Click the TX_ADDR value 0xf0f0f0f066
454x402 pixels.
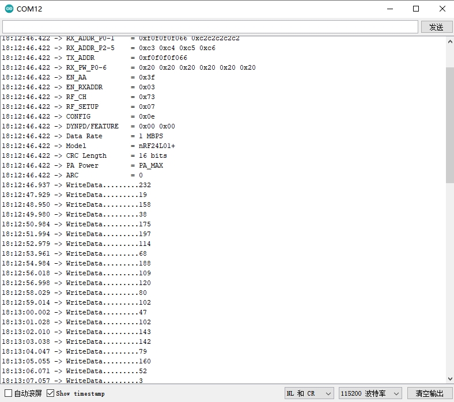click(163, 58)
